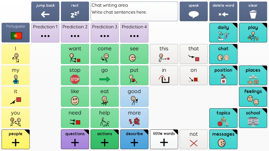Switch language using the Portuguese flag cell
Screen dimensions: 269x151
15,33
